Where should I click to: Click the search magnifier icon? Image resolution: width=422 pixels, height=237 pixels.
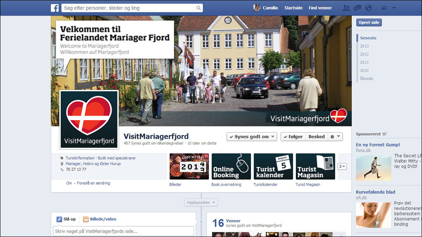click(x=198, y=8)
